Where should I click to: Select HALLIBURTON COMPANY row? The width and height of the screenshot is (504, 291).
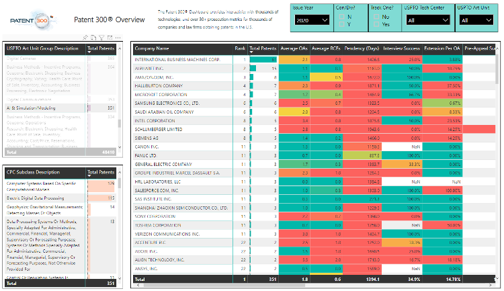314,86
